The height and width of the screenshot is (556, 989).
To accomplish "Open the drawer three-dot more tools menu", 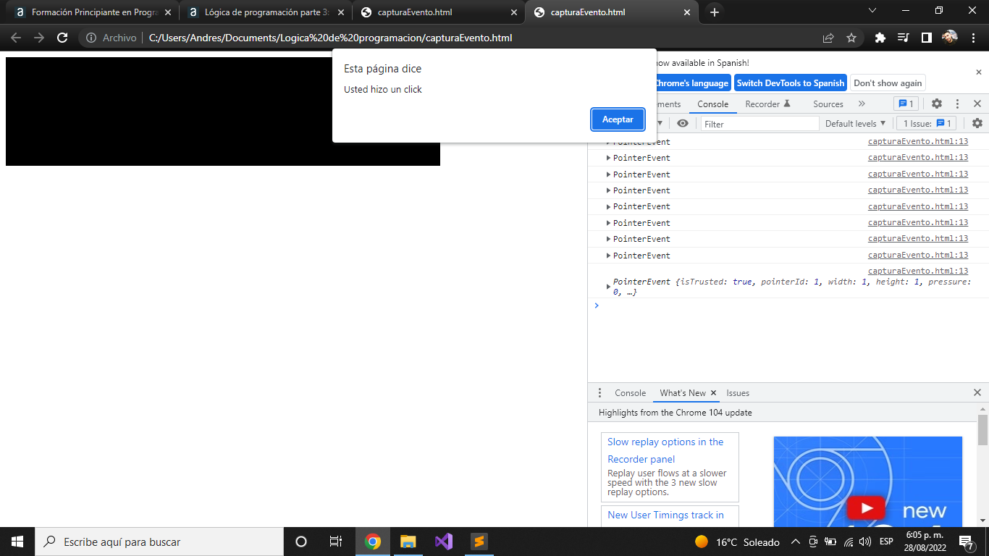I will tap(599, 393).
